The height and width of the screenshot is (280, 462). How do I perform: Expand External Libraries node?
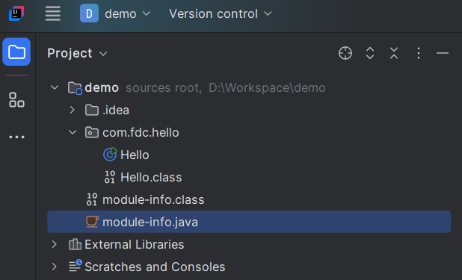(55, 244)
